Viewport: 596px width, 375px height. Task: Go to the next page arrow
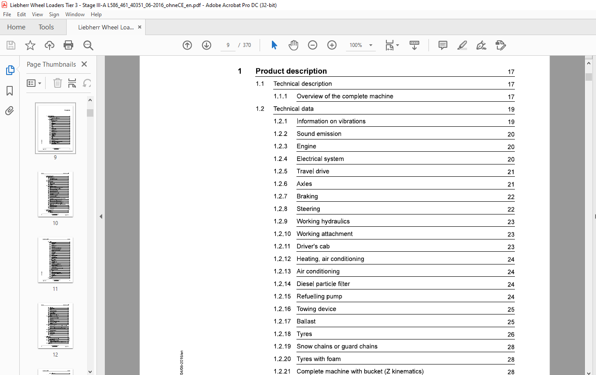click(207, 45)
